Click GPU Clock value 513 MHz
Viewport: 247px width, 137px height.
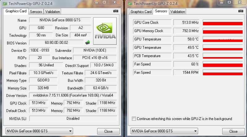coord(39,103)
